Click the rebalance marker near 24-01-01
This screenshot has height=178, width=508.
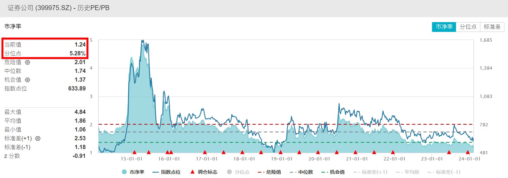tap(468, 152)
